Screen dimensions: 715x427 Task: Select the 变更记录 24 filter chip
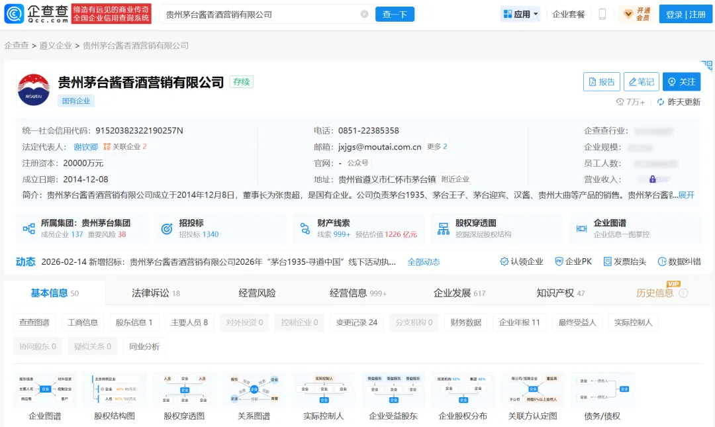point(357,322)
